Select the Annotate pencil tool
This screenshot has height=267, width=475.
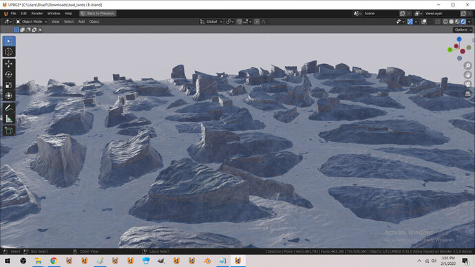click(8, 108)
